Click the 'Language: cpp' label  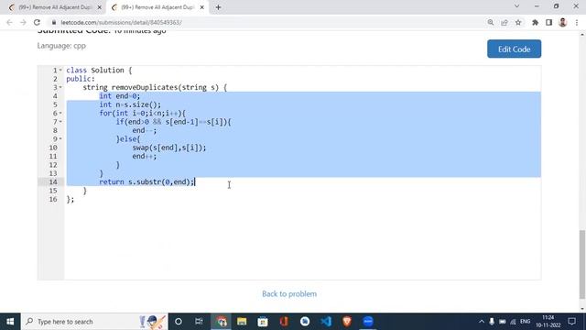point(61,46)
